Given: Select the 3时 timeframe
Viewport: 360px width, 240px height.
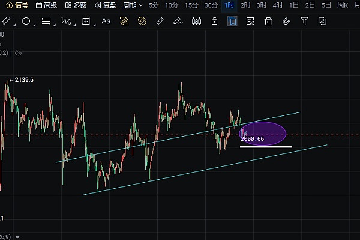Looking at the screenshot, I should click(261, 5).
